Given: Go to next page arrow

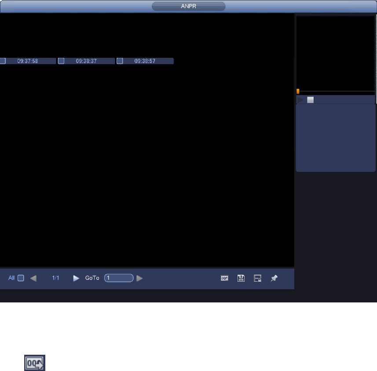Looking at the screenshot, I should pos(76,278).
